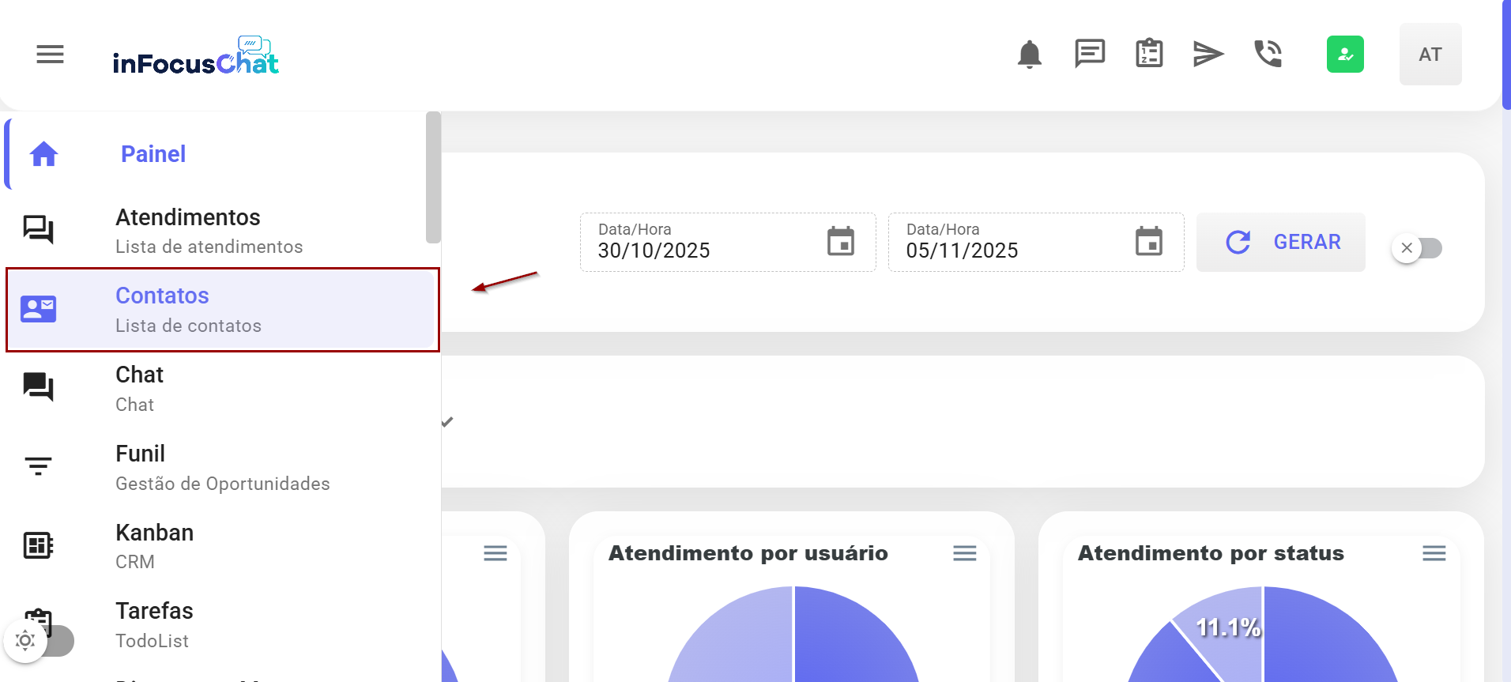Open the chat message icon in header

(1089, 54)
